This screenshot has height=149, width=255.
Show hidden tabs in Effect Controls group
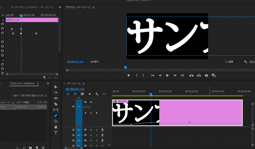(60, 7)
